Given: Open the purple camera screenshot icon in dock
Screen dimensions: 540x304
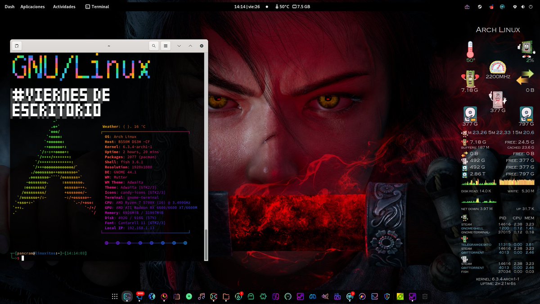Looking at the screenshot, I should click(x=337, y=296).
